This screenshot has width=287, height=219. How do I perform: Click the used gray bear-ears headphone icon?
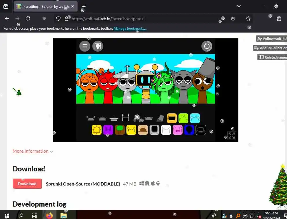click(91, 118)
